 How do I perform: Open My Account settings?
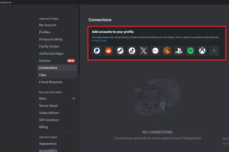click(x=57, y=25)
